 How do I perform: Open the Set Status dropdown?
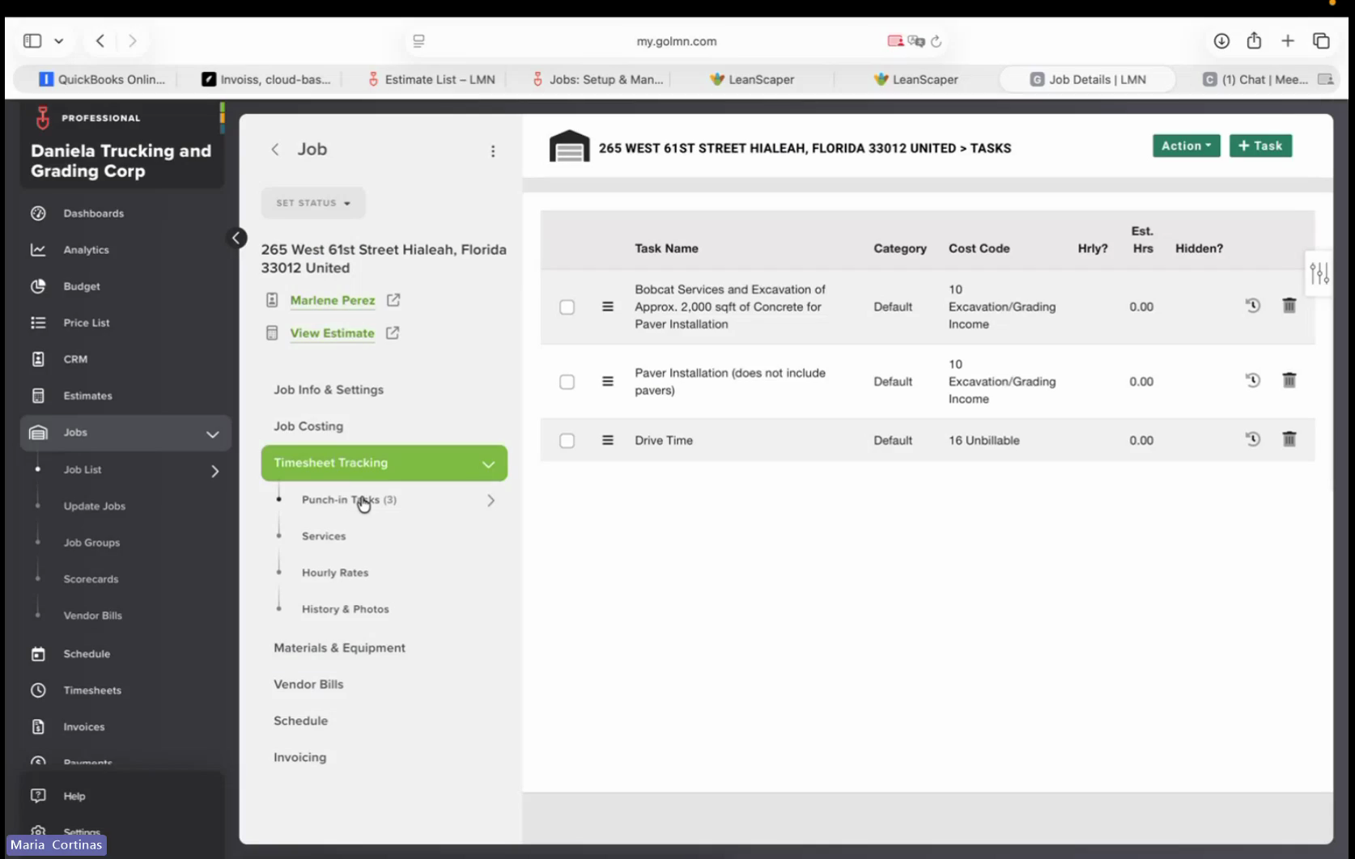(x=313, y=203)
